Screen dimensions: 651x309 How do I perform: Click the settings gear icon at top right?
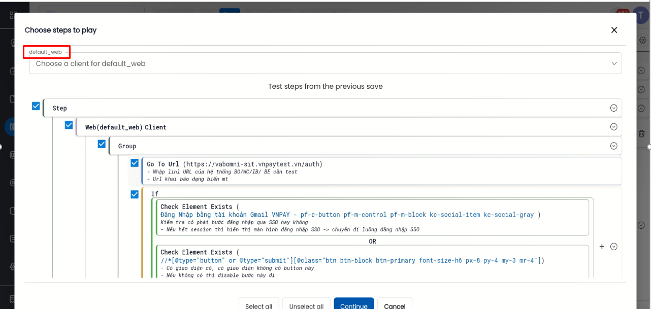point(642,41)
